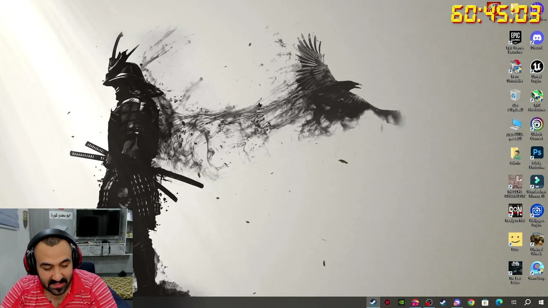
Task: Select The Last Letter desktop shortcut
Action: [515, 273]
